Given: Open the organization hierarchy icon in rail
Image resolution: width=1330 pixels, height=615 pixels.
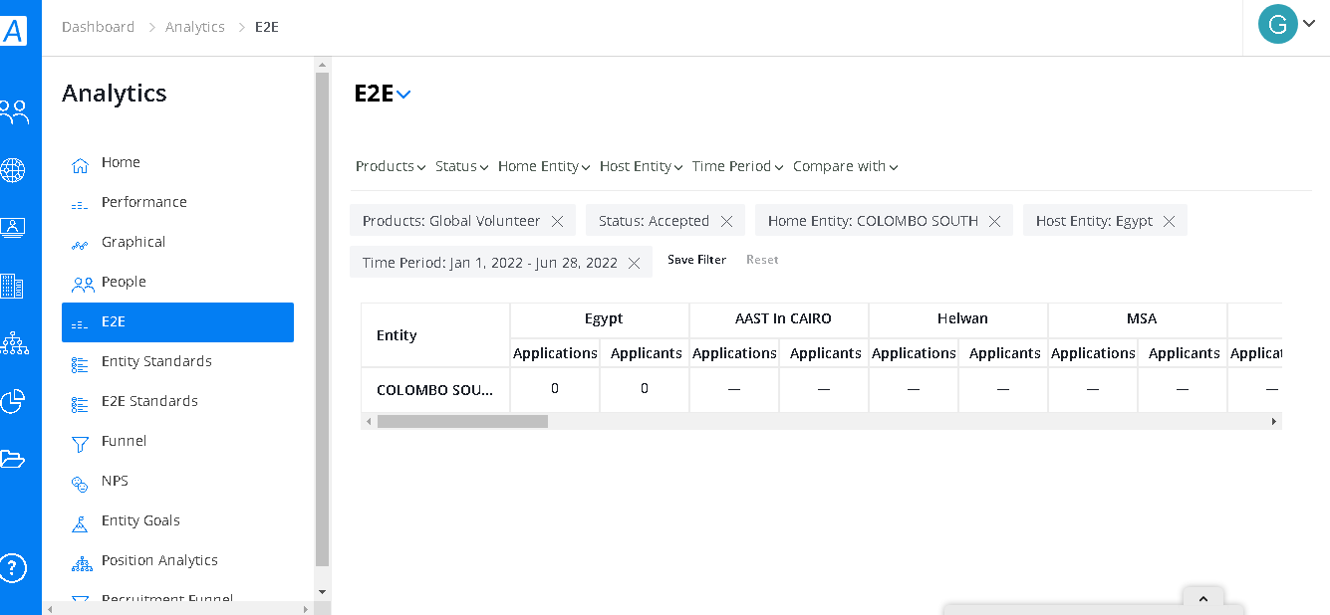Looking at the screenshot, I should (14, 343).
